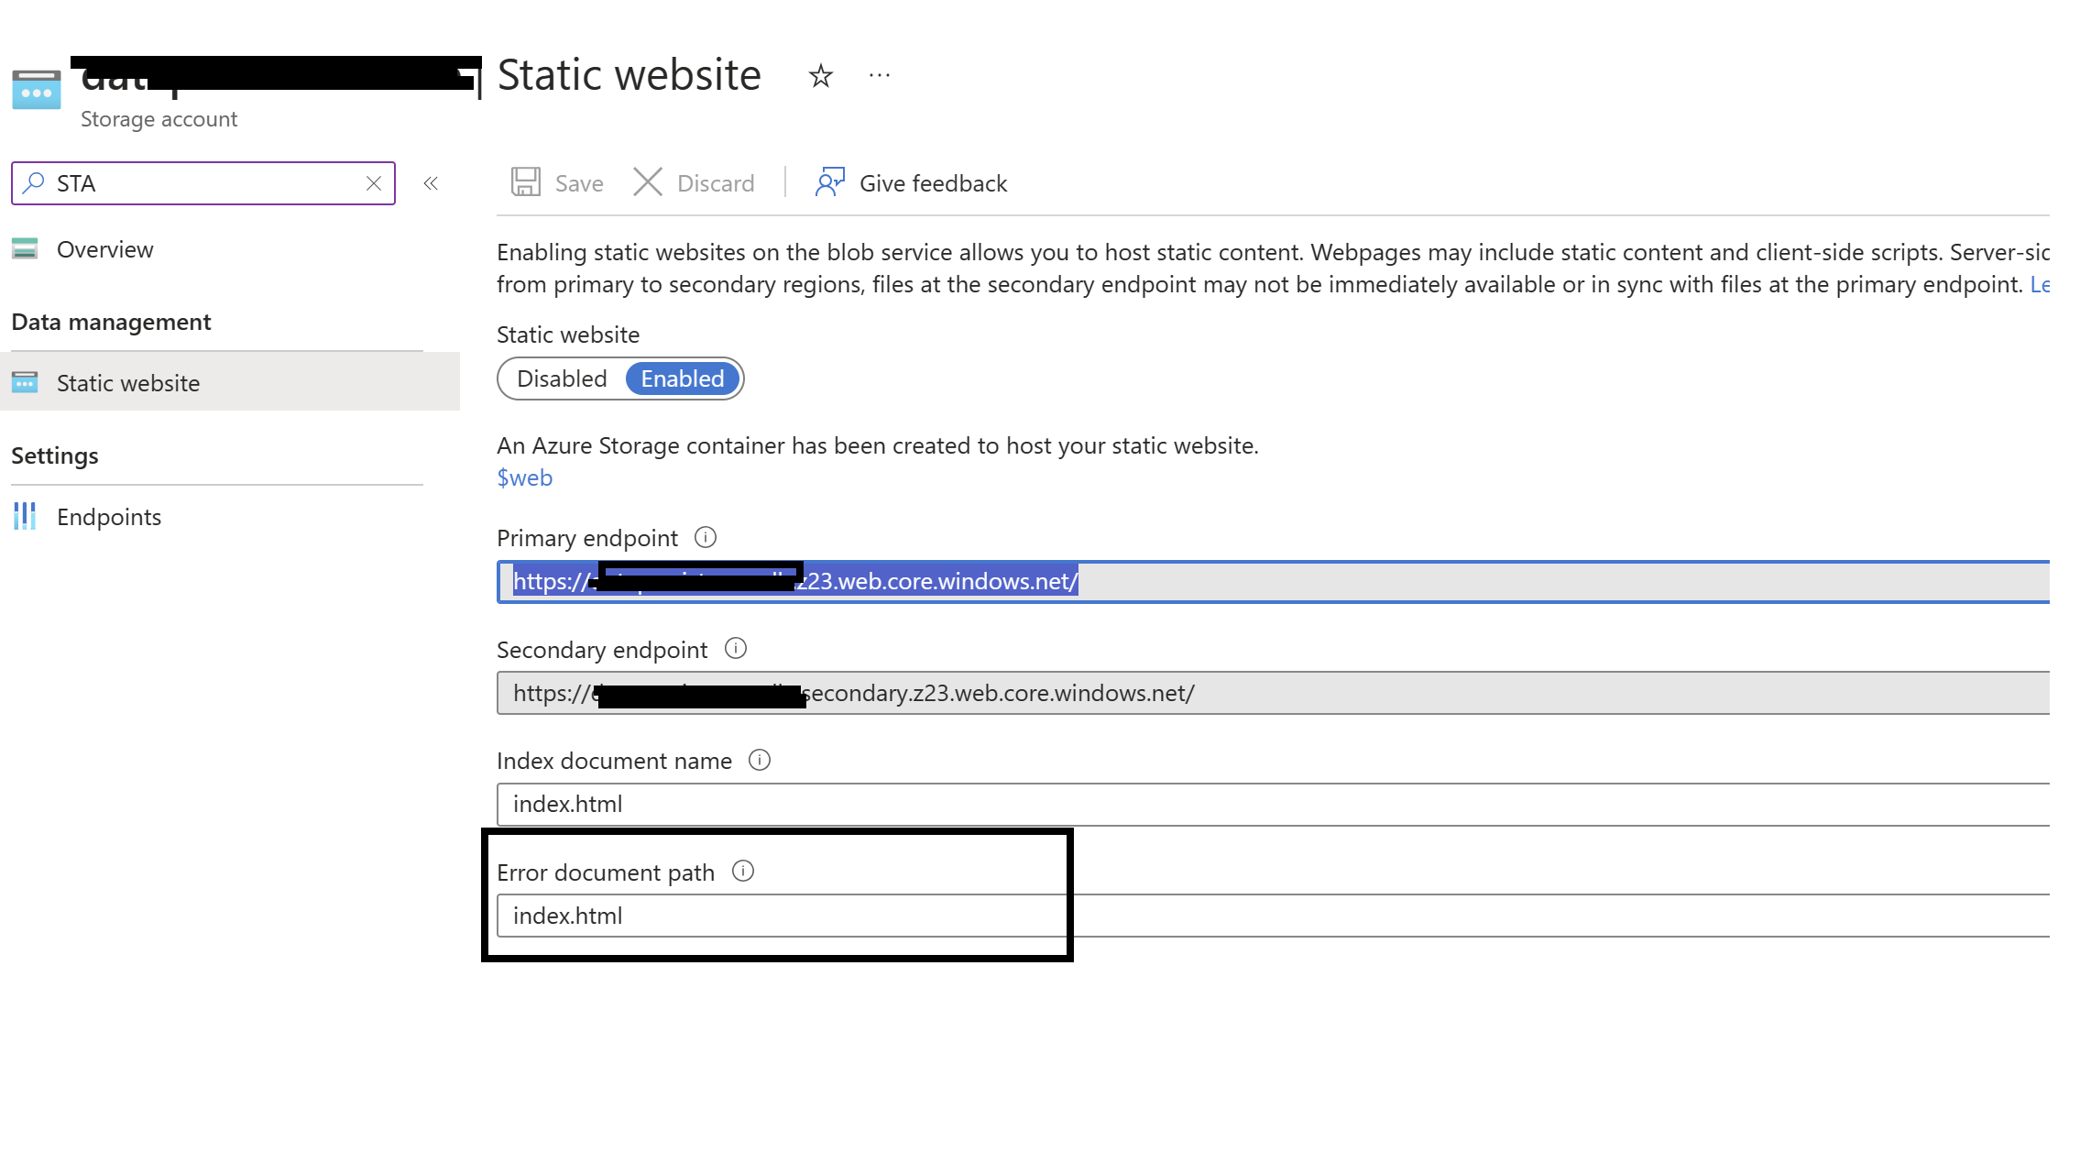Show info for Error document path
The height and width of the screenshot is (1174, 2091).
tap(743, 872)
